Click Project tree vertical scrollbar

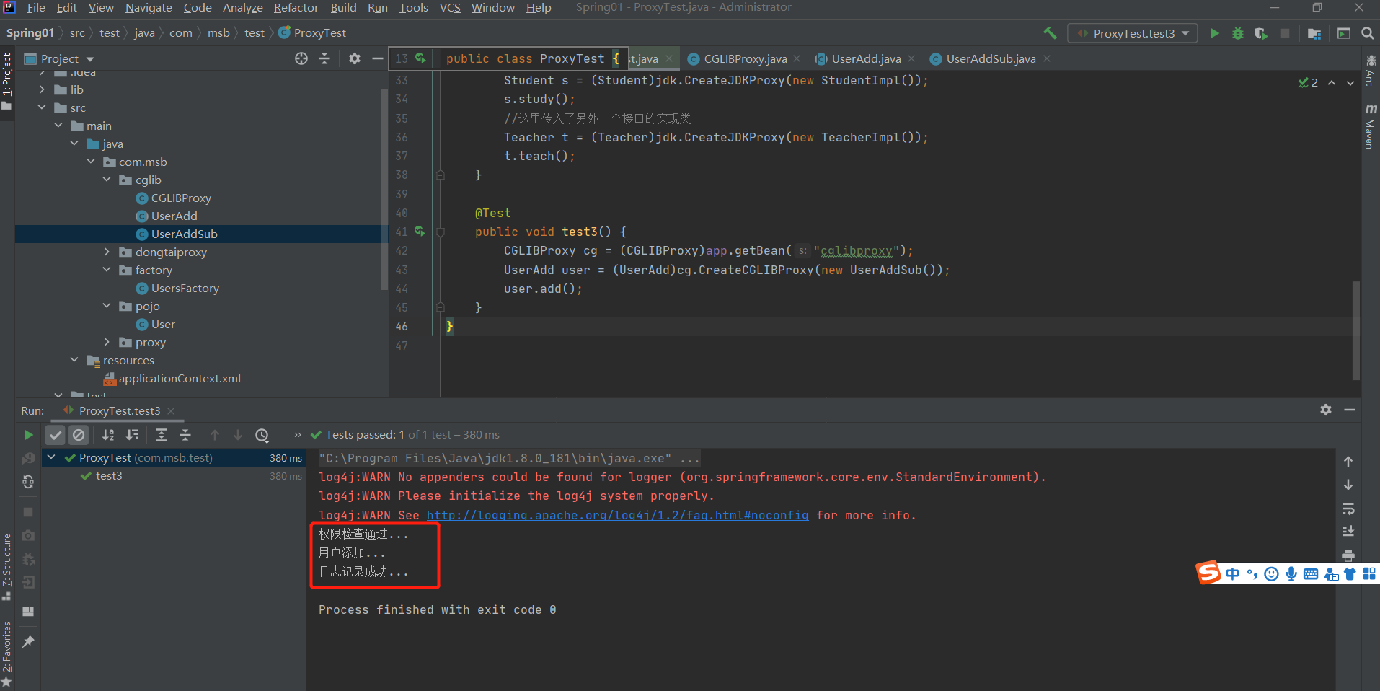pyautogui.click(x=384, y=189)
